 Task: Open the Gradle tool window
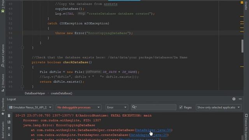pyautogui.click(x=246, y=6)
